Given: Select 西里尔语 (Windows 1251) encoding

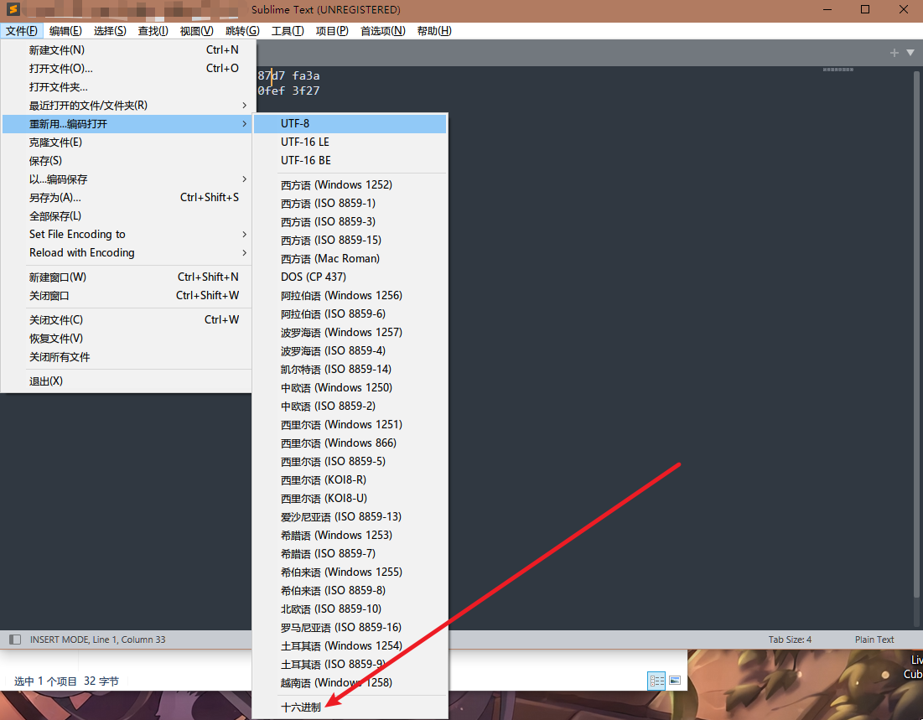Looking at the screenshot, I should coord(350,424).
